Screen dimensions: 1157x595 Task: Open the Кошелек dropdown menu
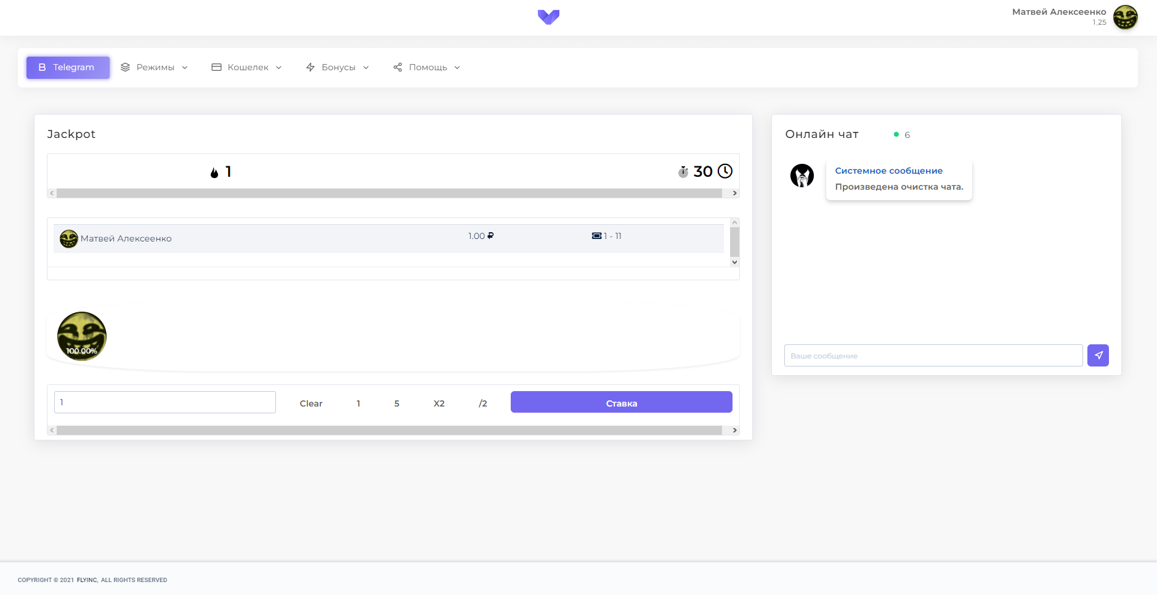click(246, 68)
